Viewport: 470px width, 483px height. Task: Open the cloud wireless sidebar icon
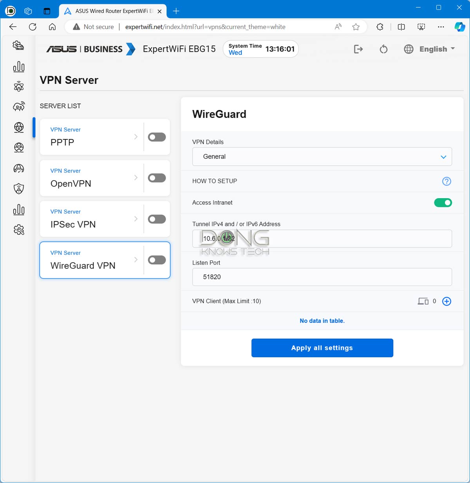coord(18,106)
